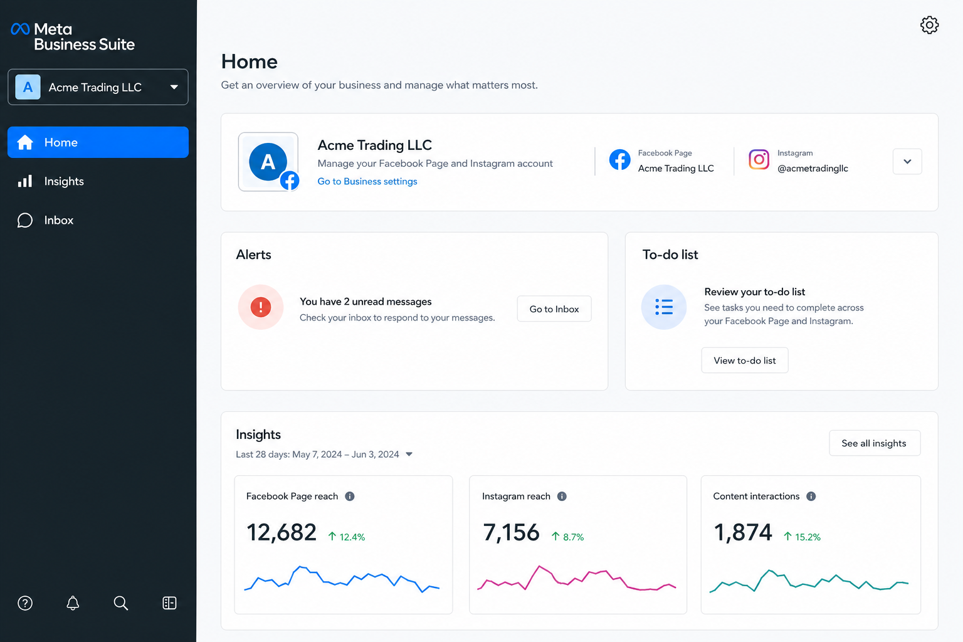
Task: Click the To-do list card heading
Action: [x=670, y=255]
